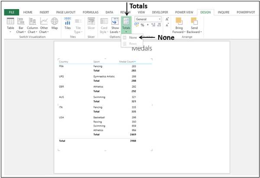Viewport: 260px width, 178px height.
Task: Click Bring Forward in the Arrange group
Action: click(179, 25)
